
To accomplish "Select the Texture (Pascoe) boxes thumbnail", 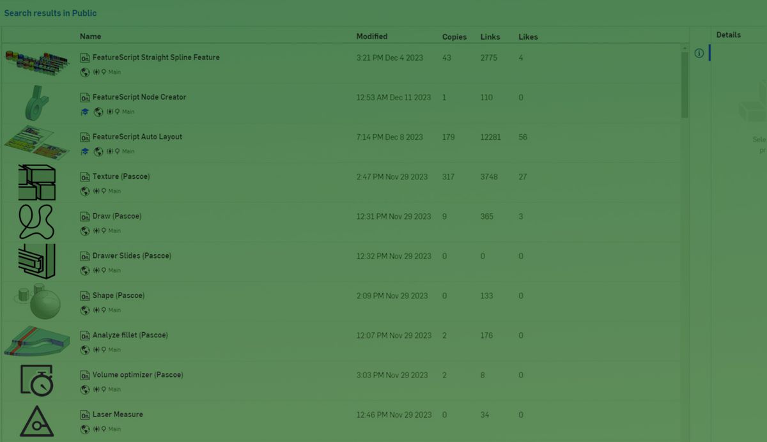I will (37, 183).
